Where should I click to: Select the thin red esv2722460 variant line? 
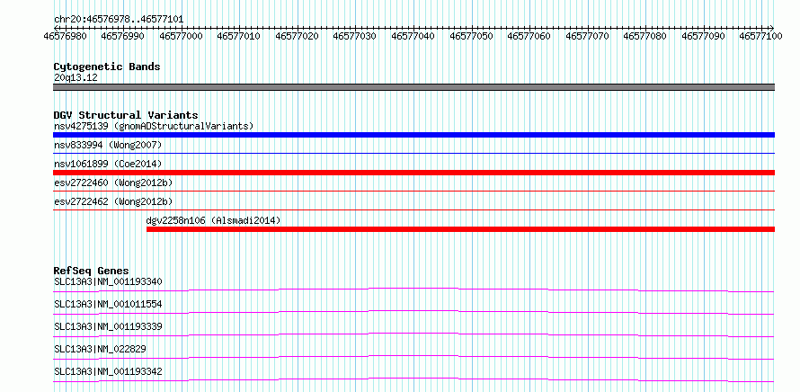413,191
